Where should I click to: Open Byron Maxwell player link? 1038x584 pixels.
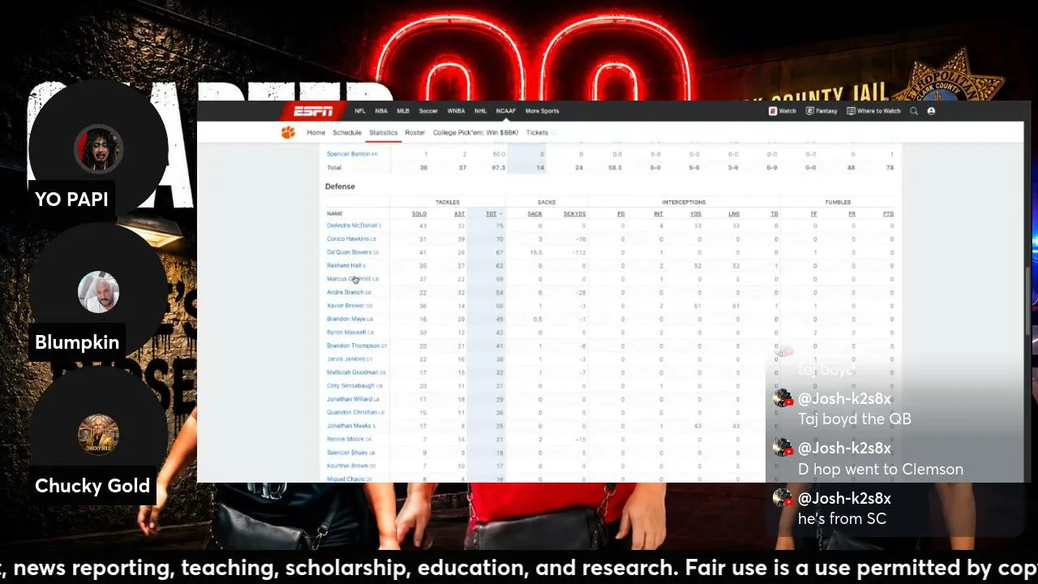346,333
